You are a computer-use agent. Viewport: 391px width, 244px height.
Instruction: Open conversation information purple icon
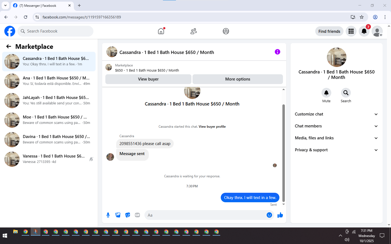(278, 52)
